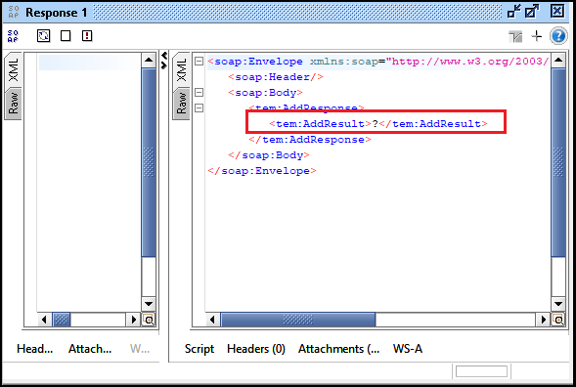Click the splitter collapse arrows between editors
The height and width of the screenshot is (387, 576).
coord(164,61)
